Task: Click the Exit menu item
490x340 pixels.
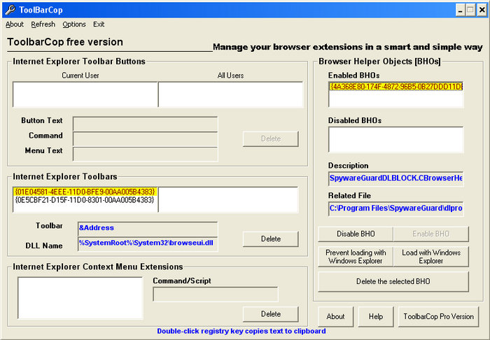Action: [x=99, y=24]
